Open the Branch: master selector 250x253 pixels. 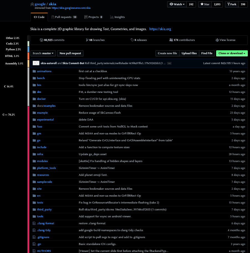43,53
